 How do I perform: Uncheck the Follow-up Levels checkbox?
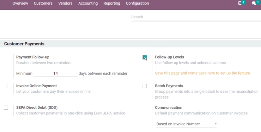point(145,57)
